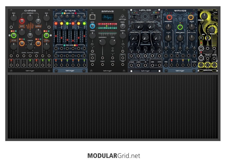
Task: Click the last green LED button on Steps
Action: [x=84, y=23]
